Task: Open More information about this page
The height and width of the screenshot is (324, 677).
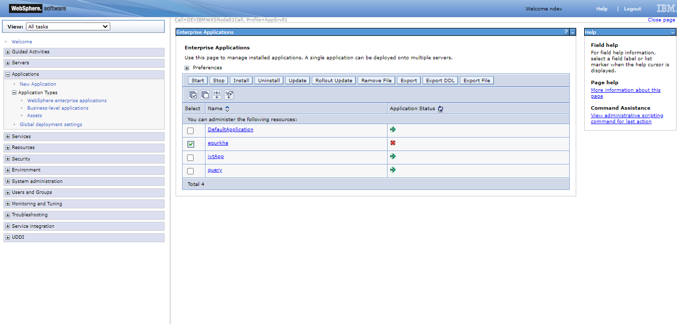Action: coord(626,93)
